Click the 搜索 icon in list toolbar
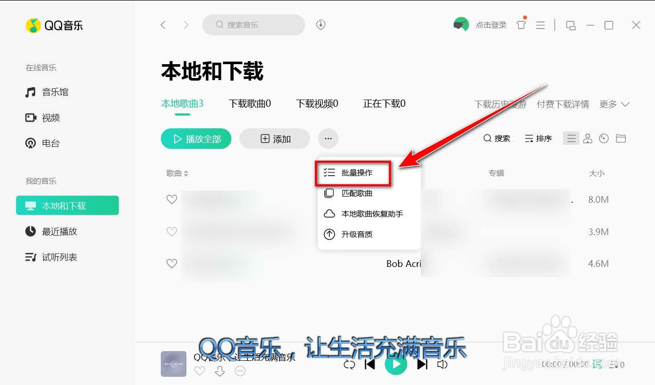This screenshot has height=385, width=655. [x=497, y=139]
